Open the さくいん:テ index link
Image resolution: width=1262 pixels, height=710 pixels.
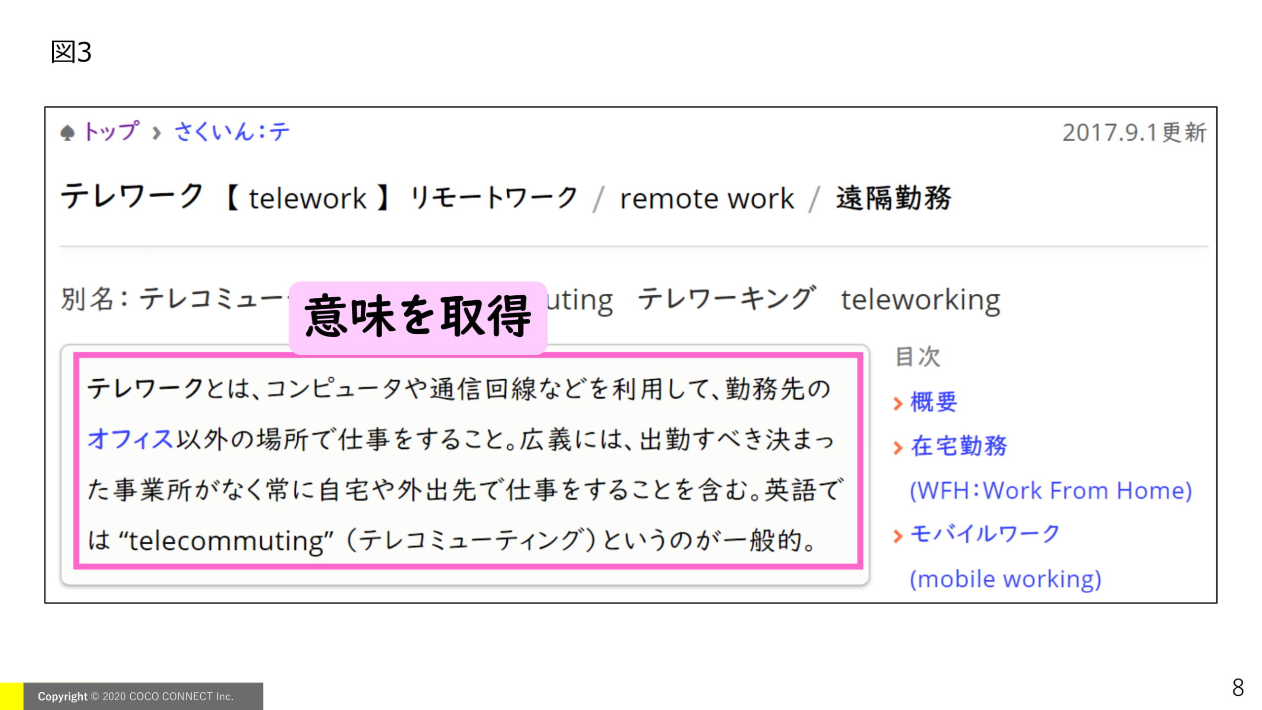tap(232, 132)
